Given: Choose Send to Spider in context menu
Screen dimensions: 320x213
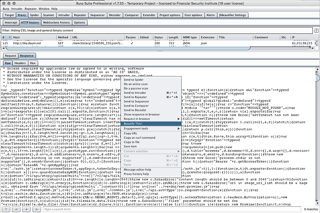Looking at the screenshot, I should click(x=151, y=80).
